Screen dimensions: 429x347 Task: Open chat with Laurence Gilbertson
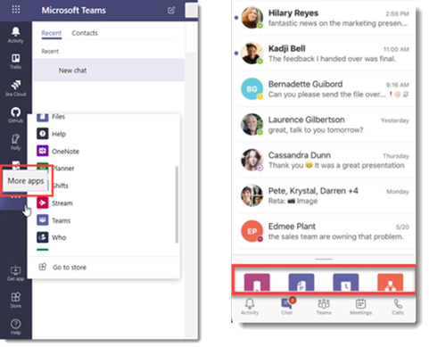324,124
